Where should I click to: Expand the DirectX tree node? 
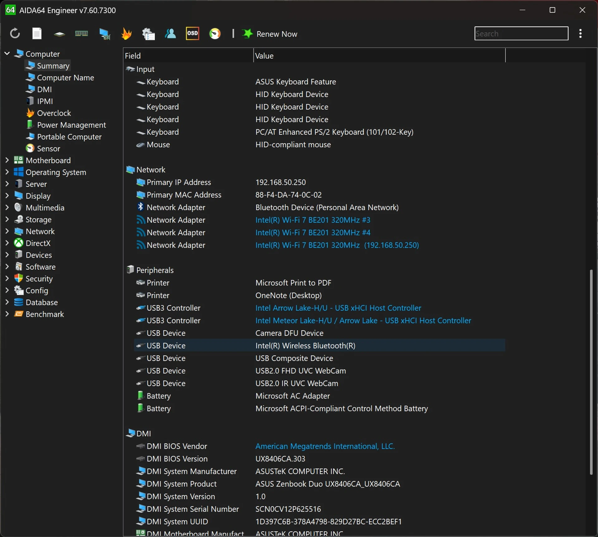click(7, 243)
